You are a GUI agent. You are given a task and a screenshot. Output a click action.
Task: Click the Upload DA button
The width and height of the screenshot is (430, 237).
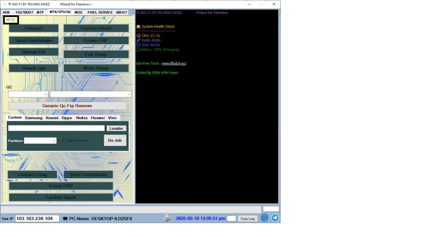point(34,52)
